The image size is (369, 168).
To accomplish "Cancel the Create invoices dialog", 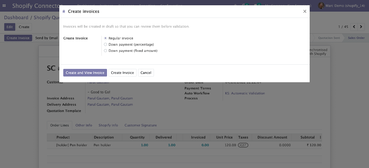I will pos(146,73).
